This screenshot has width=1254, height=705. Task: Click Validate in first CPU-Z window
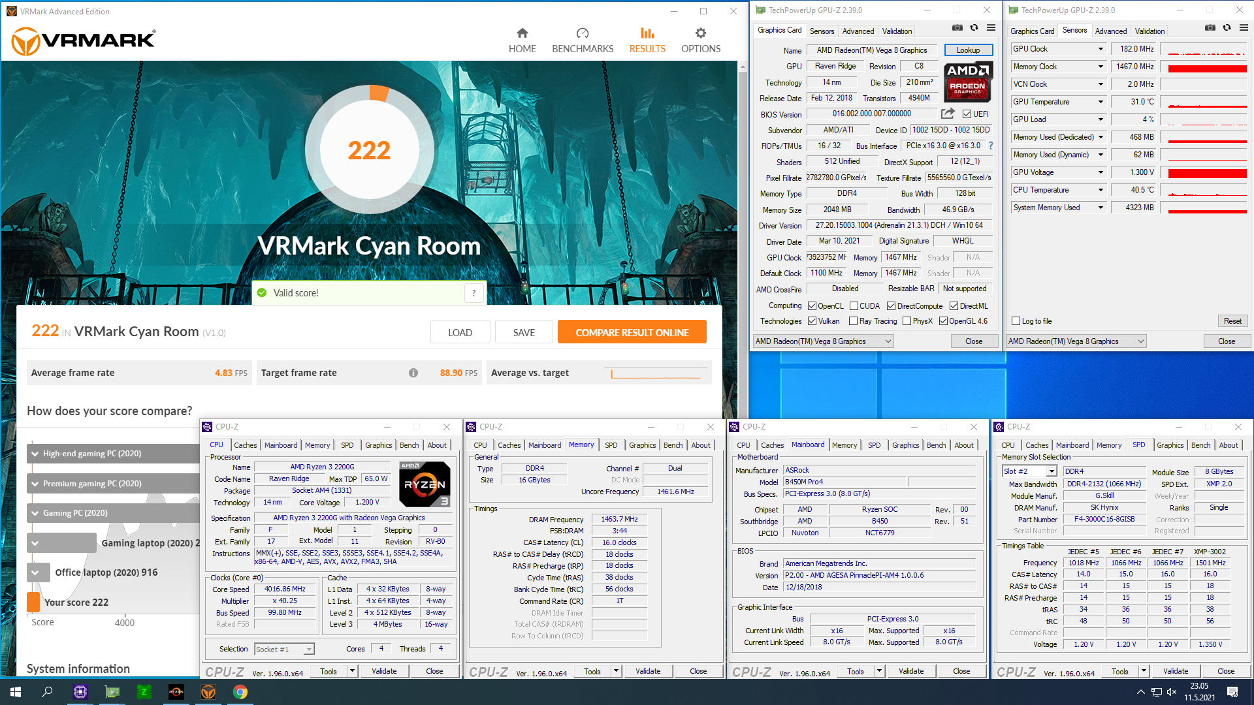384,671
